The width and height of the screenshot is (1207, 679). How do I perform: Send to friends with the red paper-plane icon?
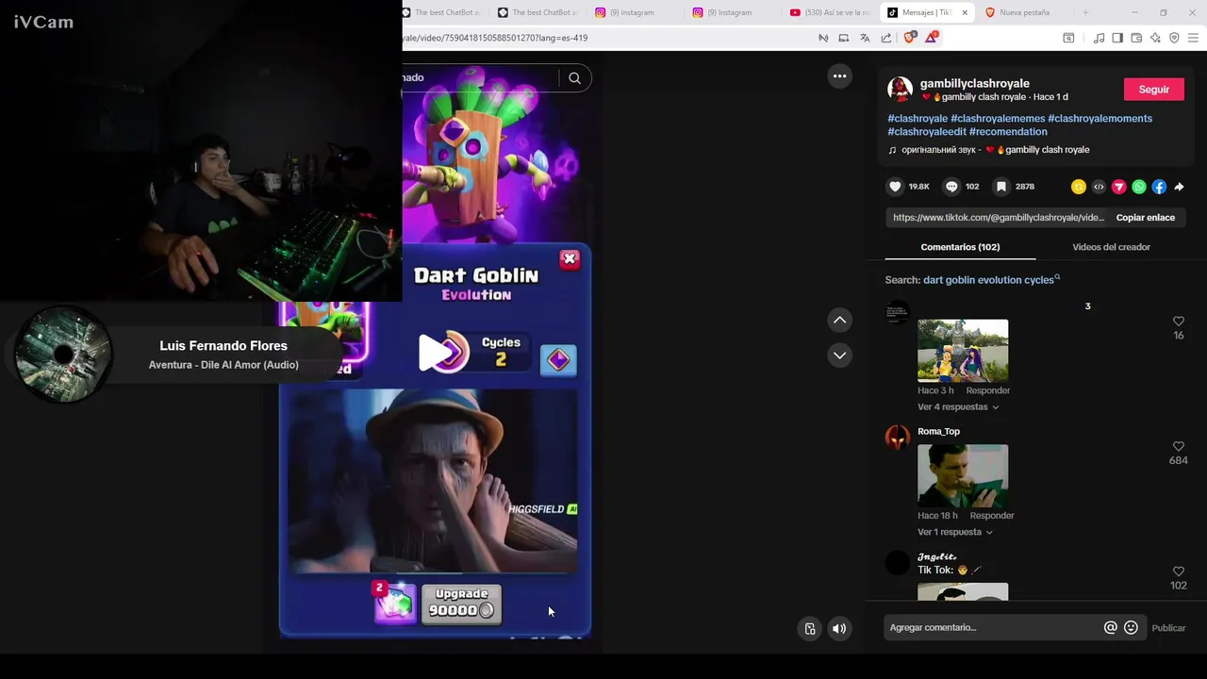pos(1118,187)
